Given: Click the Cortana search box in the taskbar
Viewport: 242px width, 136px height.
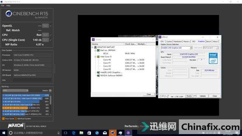Looking at the screenshot, I should click(x=34, y=133).
